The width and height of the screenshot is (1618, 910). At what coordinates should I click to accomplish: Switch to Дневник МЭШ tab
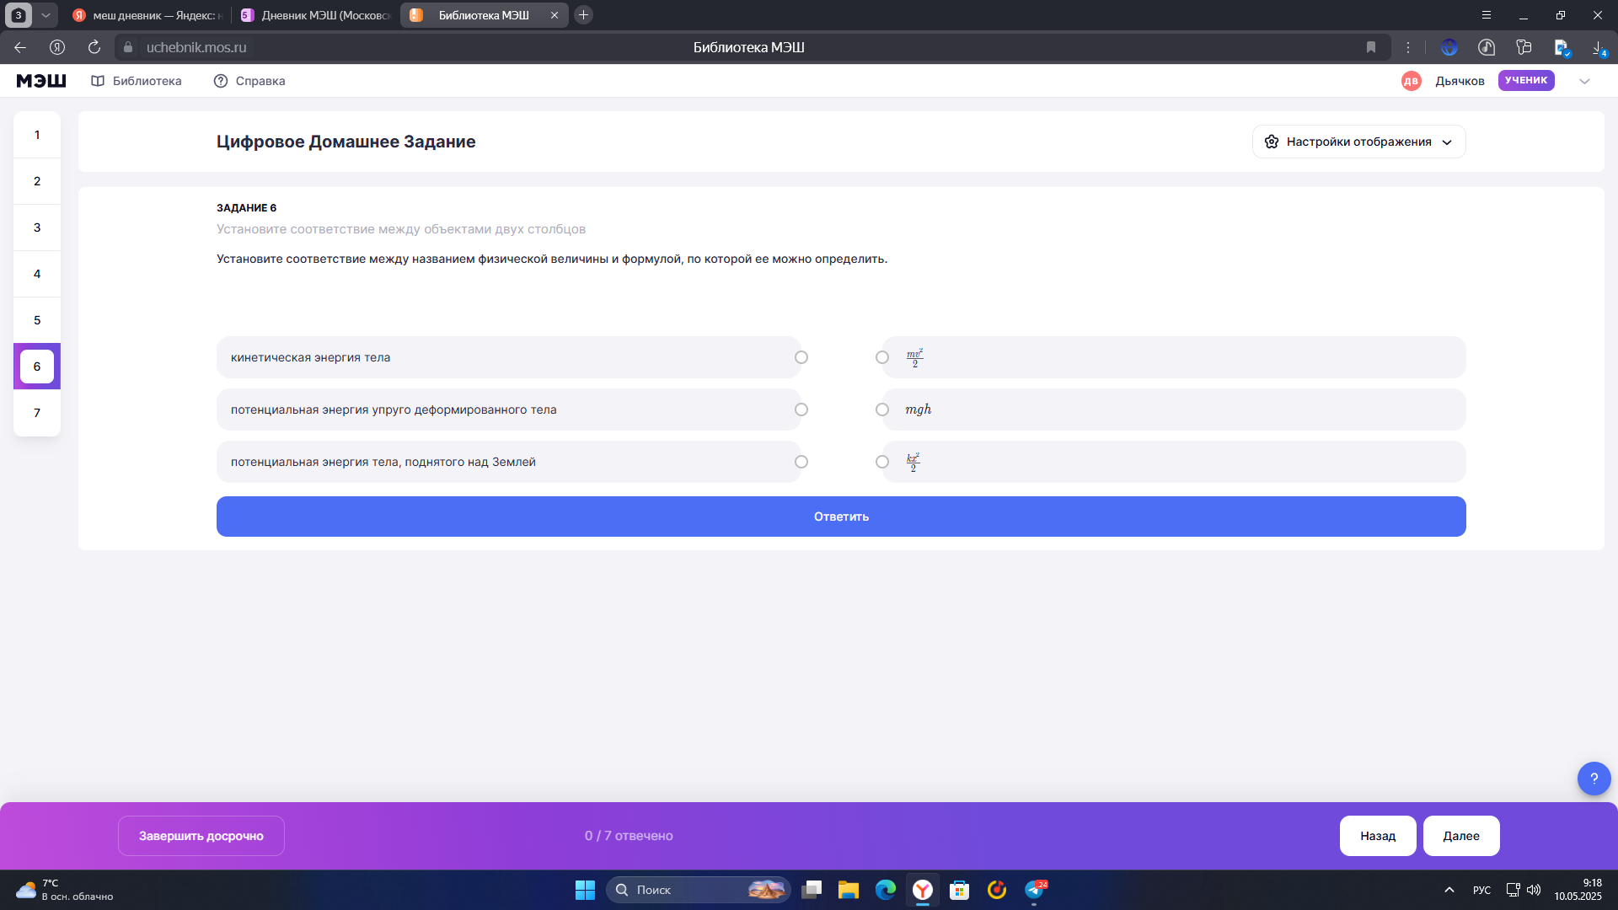pyautogui.click(x=317, y=15)
